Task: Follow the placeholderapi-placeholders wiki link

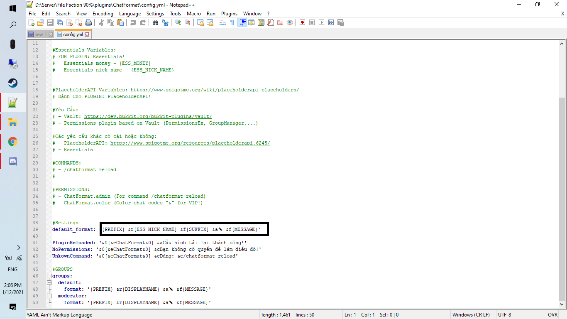Action: pyautogui.click(x=215, y=90)
